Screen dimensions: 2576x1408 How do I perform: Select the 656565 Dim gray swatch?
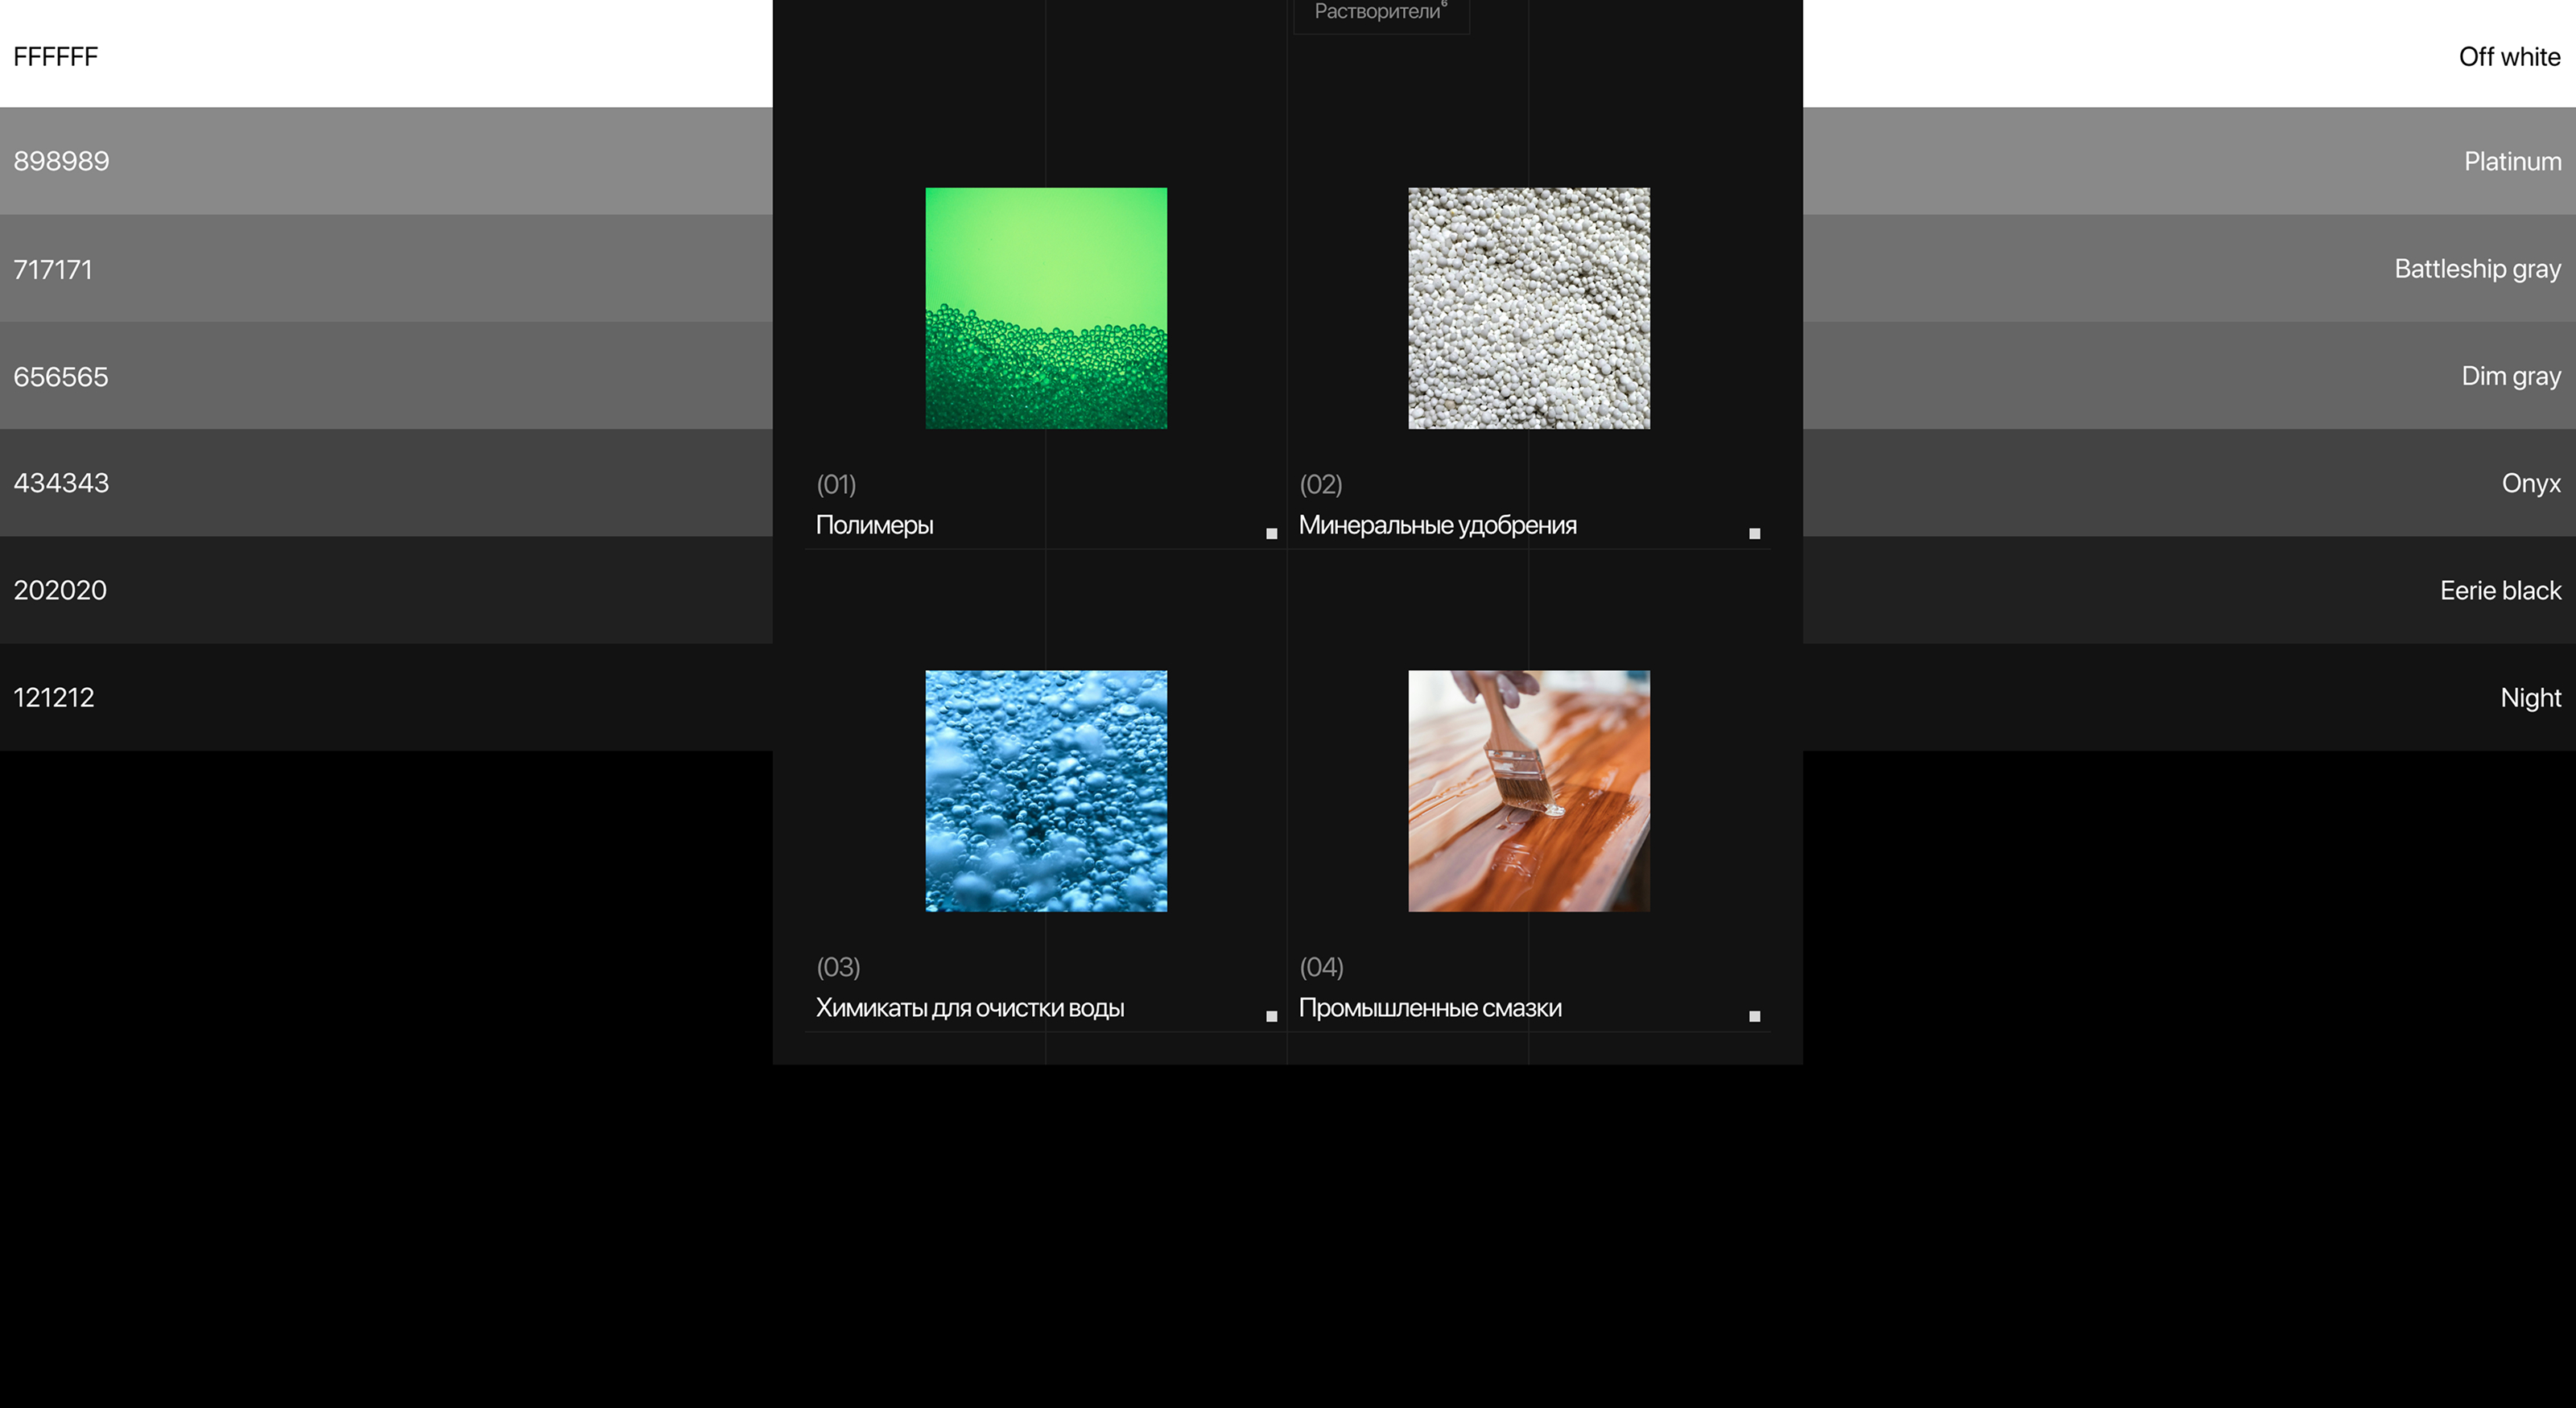point(1288,376)
